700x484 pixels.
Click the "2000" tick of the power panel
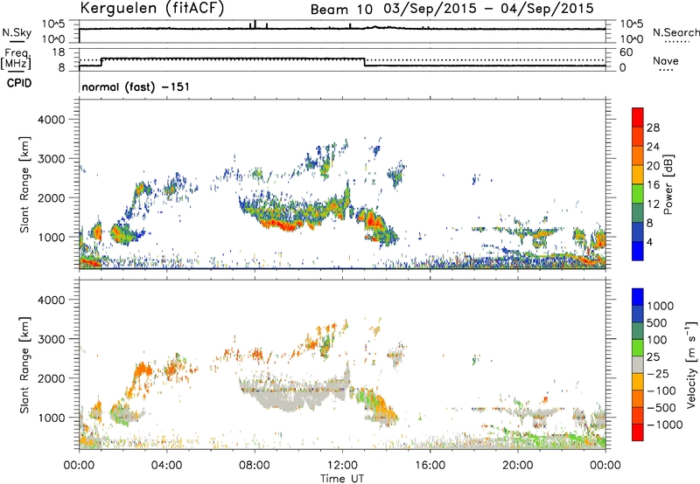coord(51,197)
